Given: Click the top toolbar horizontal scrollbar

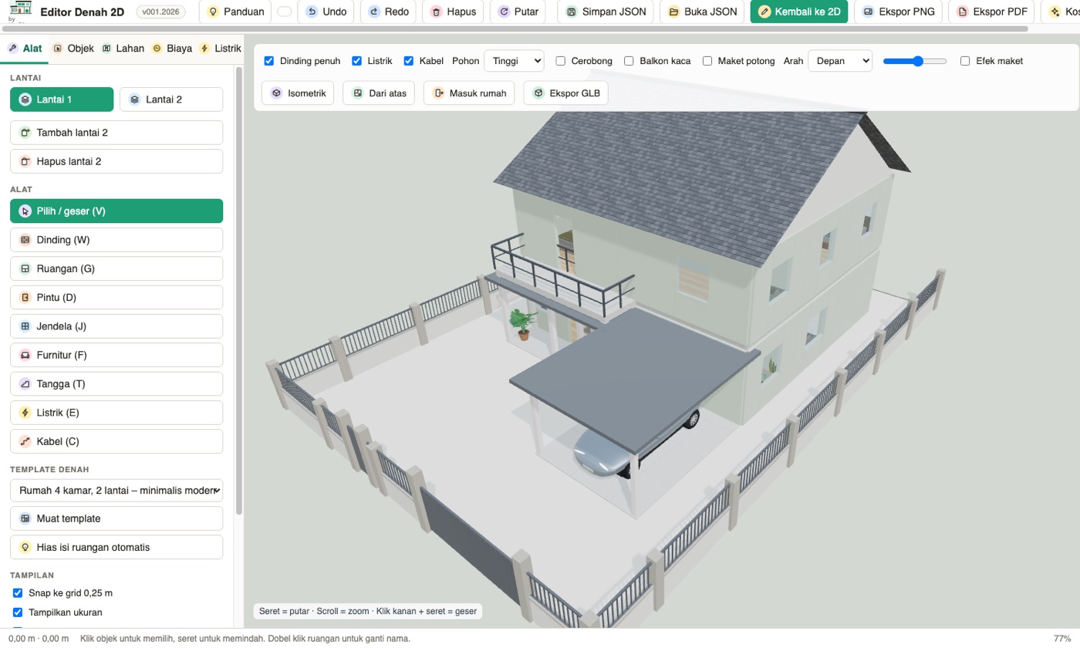Looking at the screenshot, I should (x=514, y=29).
